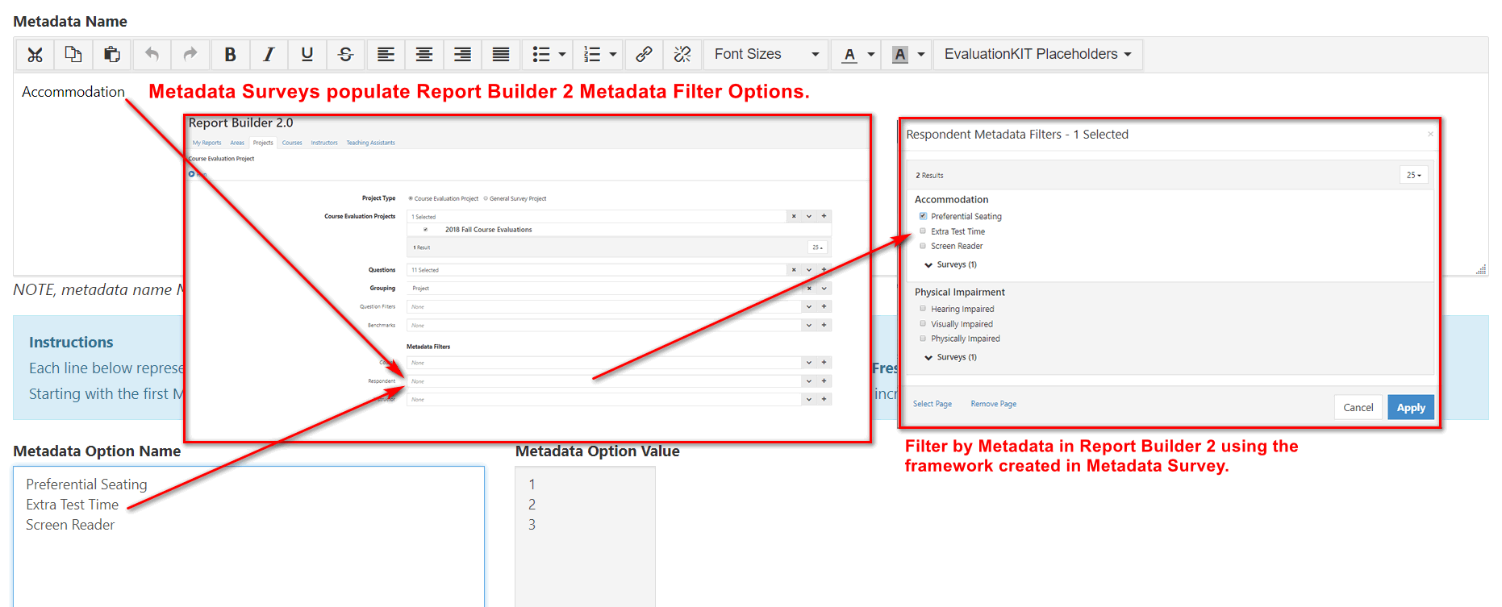Toggle 2018 Fall Course Evaluations checkbox
Screen dimensions: 1502x607
click(425, 230)
